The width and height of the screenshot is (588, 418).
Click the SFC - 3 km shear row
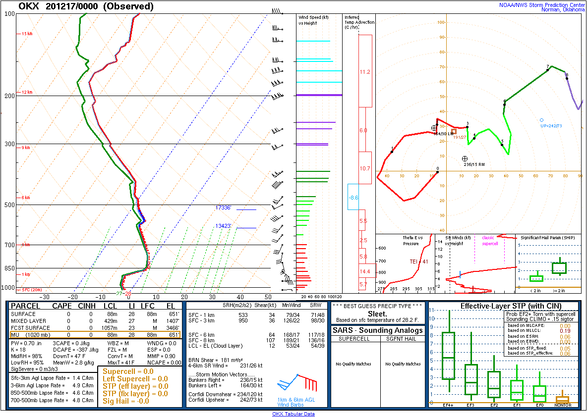[x=256, y=320]
